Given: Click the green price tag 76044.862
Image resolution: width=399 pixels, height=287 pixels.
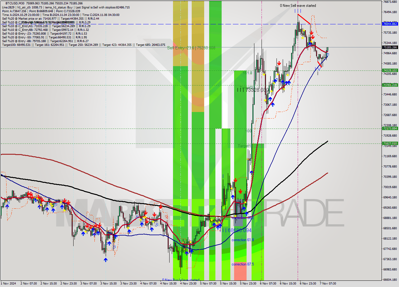Looking at the screenshot, I should coord(390,24).
